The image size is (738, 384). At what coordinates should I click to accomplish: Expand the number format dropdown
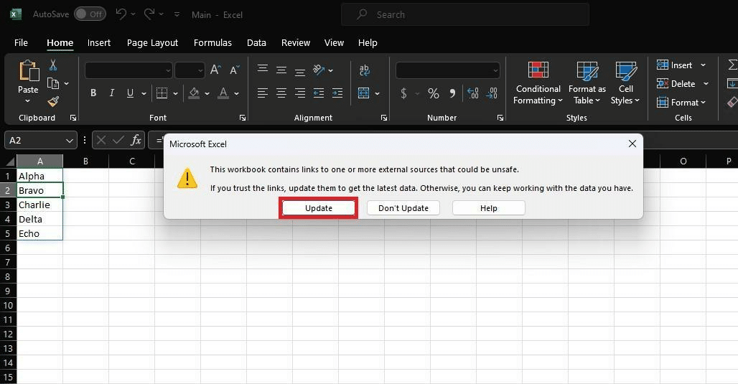[x=495, y=70]
